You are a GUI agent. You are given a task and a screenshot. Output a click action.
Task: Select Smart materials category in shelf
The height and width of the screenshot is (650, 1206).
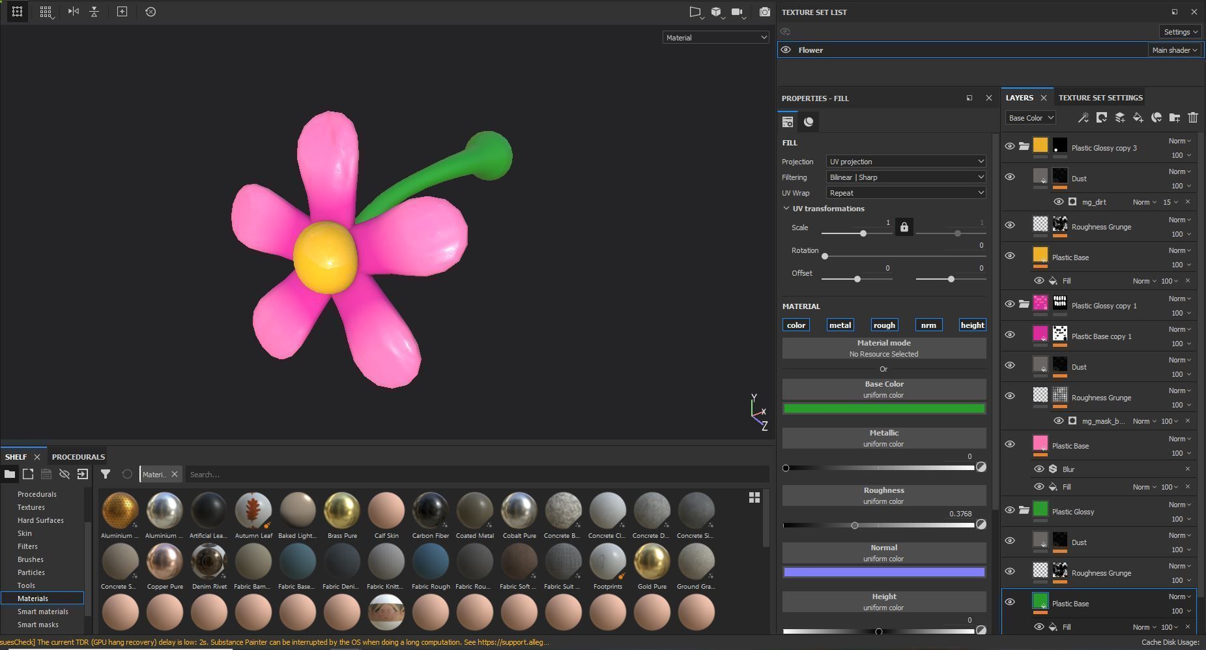coord(43,612)
